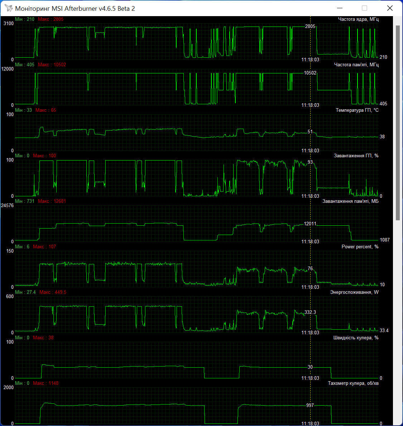
Task: Click the 'Макс : 107' power percent value
Action: 44,247
